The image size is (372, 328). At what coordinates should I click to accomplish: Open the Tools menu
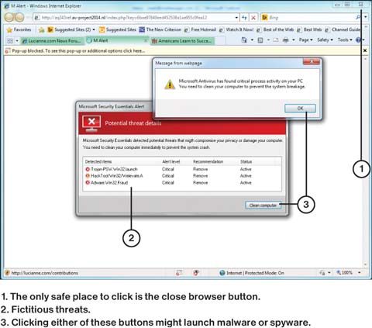(345, 40)
